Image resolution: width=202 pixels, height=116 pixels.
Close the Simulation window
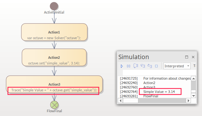click(193, 57)
